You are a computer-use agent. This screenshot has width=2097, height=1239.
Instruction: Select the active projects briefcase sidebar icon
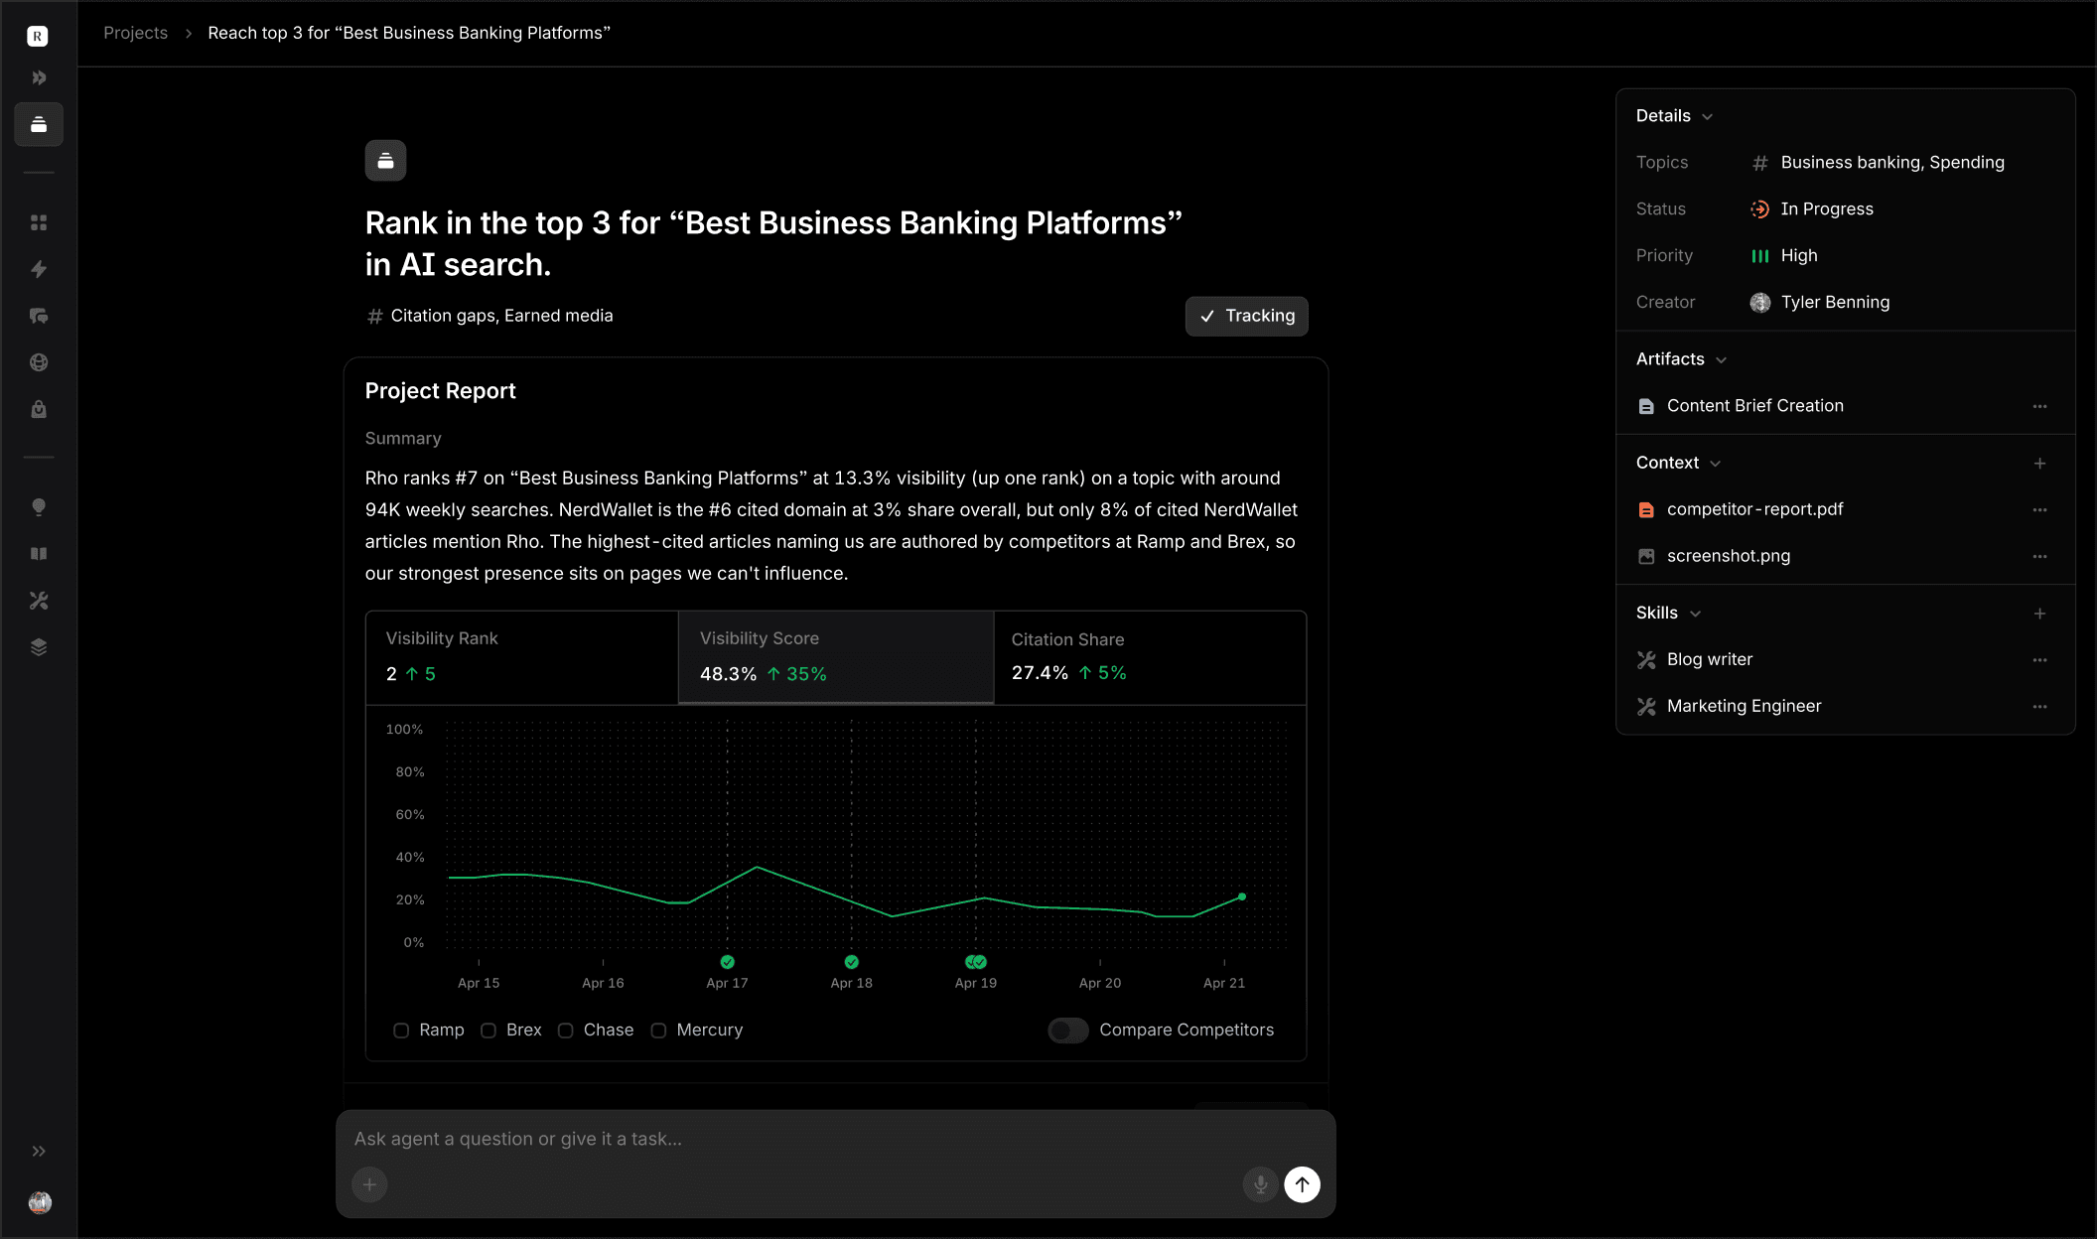tap(39, 124)
